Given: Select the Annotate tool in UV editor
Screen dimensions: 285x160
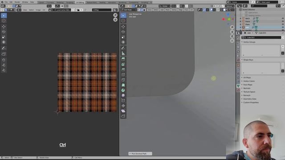Looking at the screenshot, I should [x=4, y=48].
